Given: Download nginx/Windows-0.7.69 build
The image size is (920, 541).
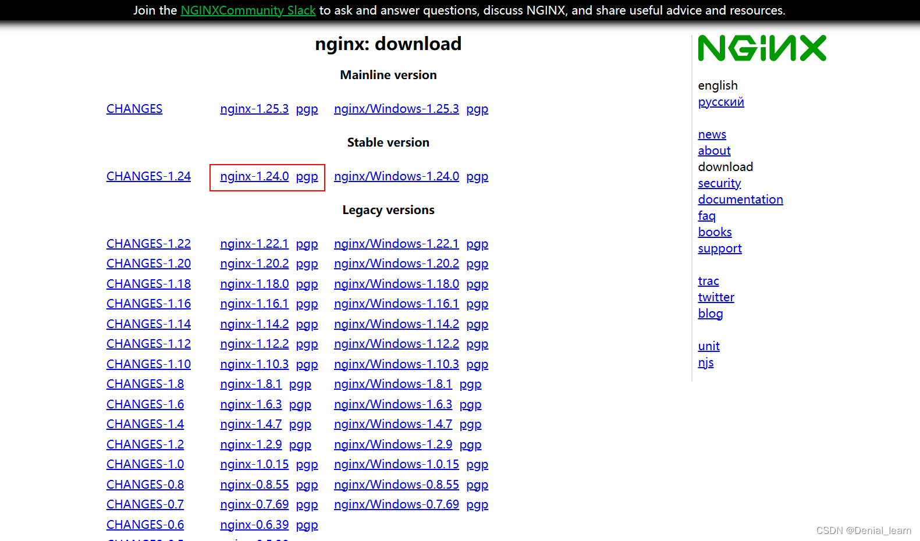Looking at the screenshot, I should [x=396, y=504].
